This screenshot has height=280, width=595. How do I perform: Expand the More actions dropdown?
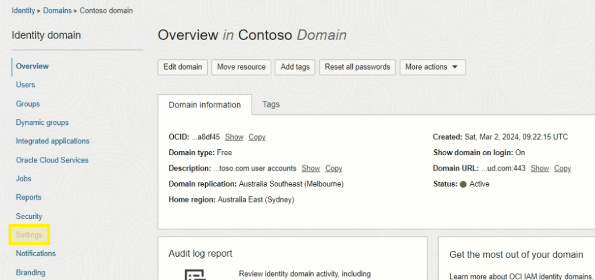click(x=432, y=67)
